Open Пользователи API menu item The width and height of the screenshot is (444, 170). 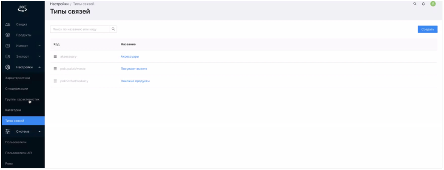click(19, 153)
